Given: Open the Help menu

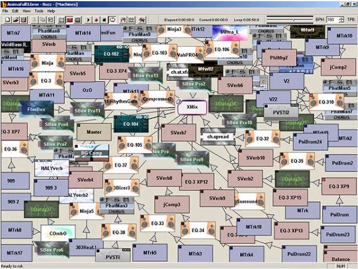Looking at the screenshot, I should 51,11.
